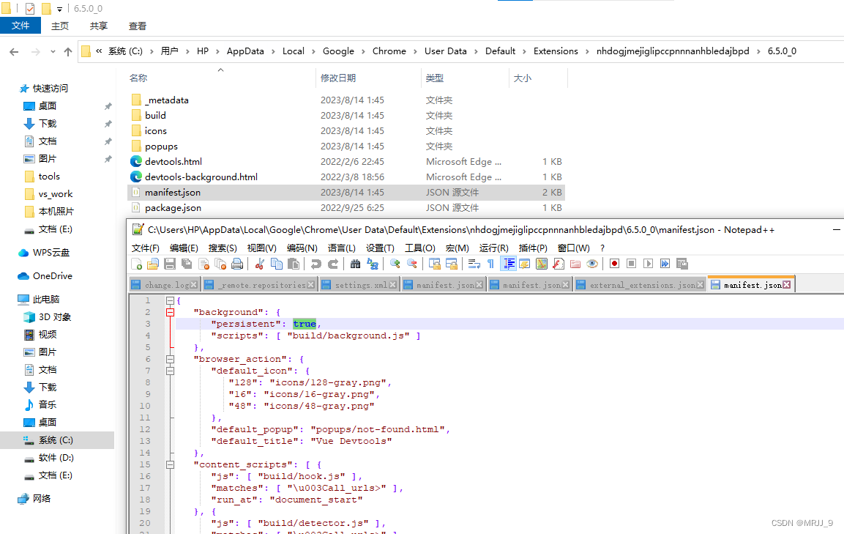Open the Document Map panel icon
844x534 pixels.
542,264
